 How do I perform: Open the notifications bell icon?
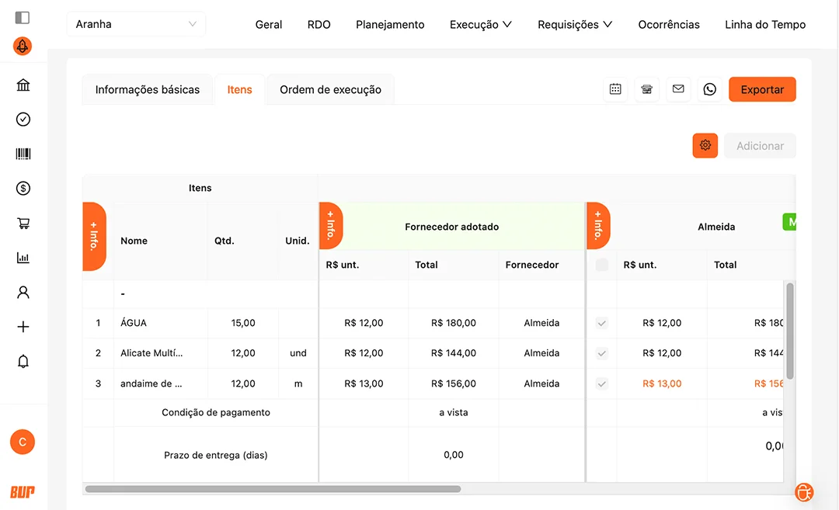coord(23,362)
